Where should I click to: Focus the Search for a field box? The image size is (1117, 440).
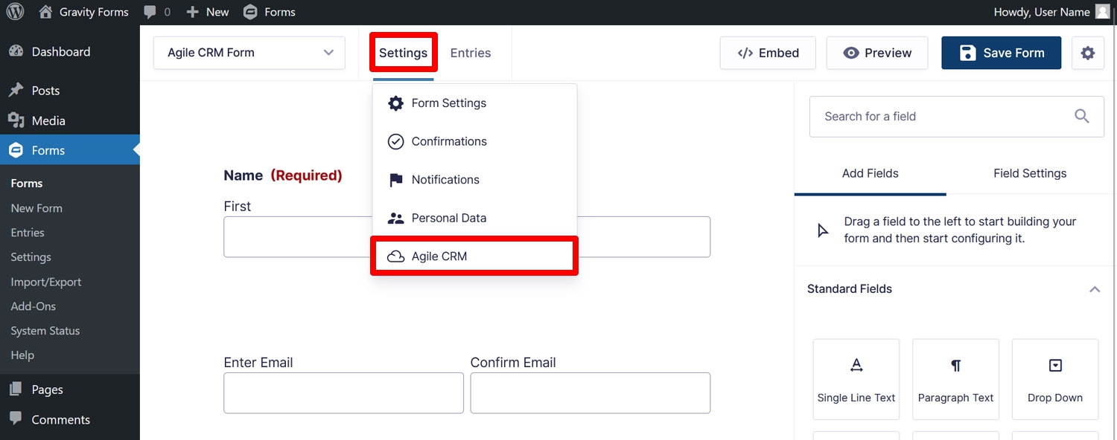point(956,116)
